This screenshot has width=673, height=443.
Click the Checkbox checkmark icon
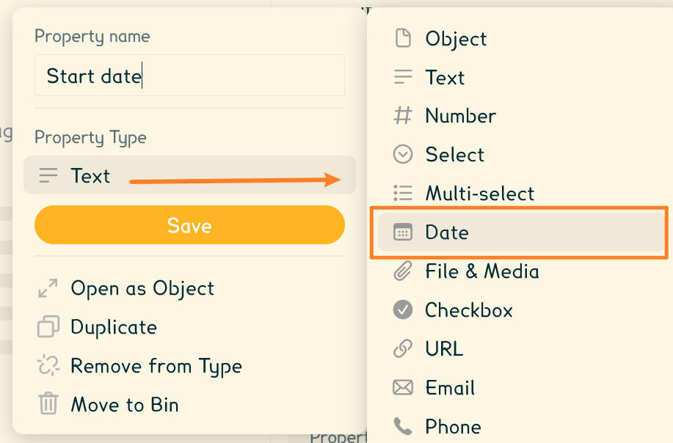pos(403,310)
